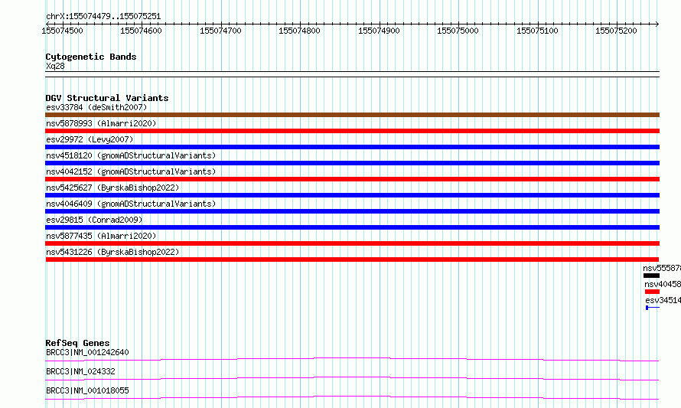Click ruler position 155075100
681x408 pixels.
coord(538,31)
